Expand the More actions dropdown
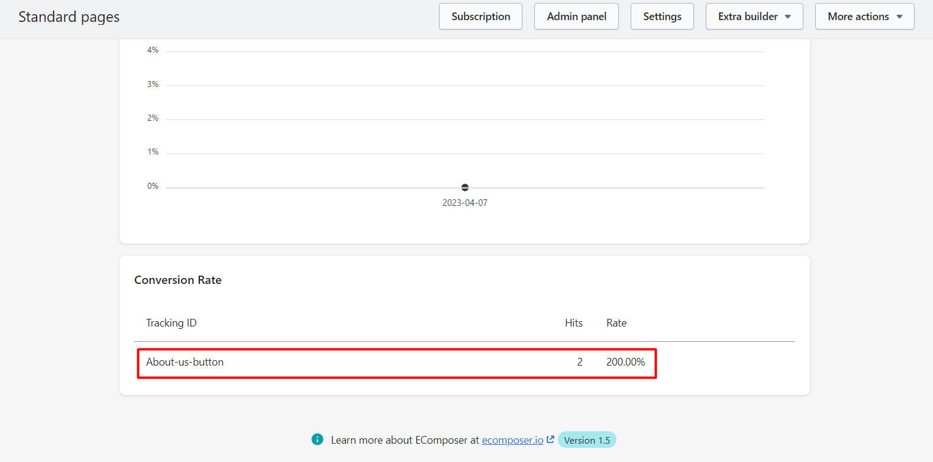 tap(865, 17)
